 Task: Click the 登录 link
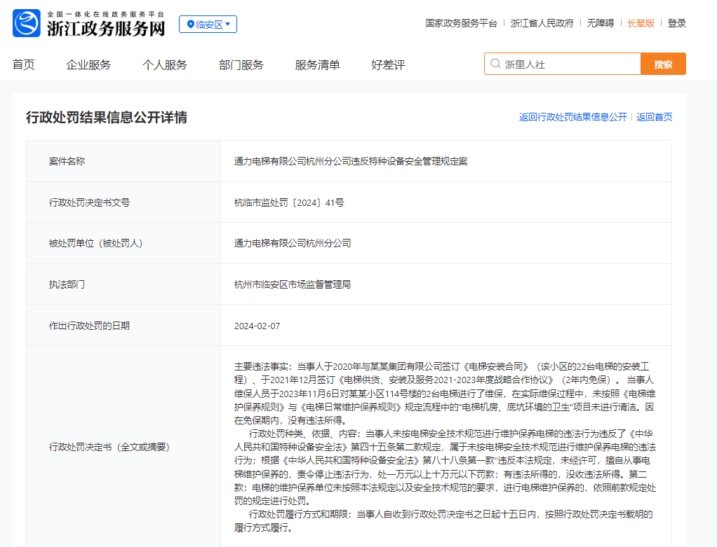coord(677,23)
